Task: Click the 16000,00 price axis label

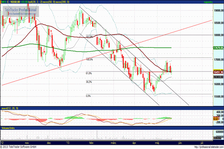Action: 219,84
